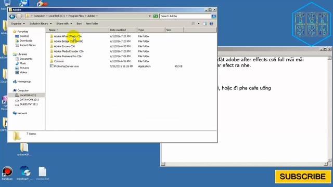Refresh the Adobe folder via address bar button
Image resolution: width=333 pixels, height=187 pixels.
click(x=156, y=16)
